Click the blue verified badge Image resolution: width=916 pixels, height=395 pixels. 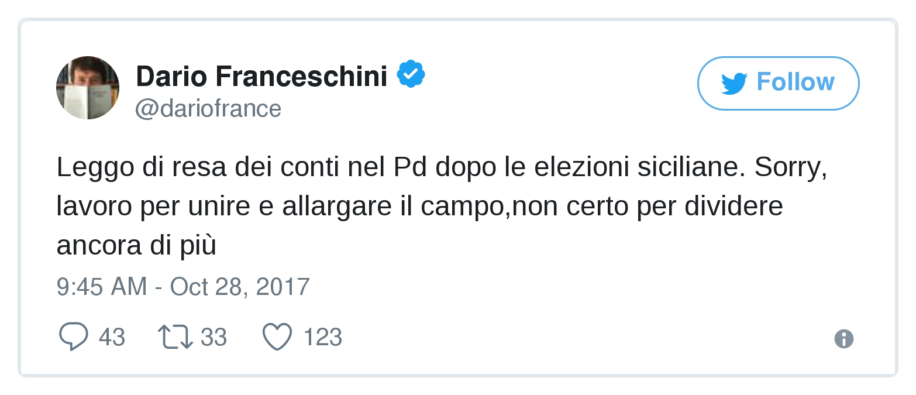click(x=411, y=74)
